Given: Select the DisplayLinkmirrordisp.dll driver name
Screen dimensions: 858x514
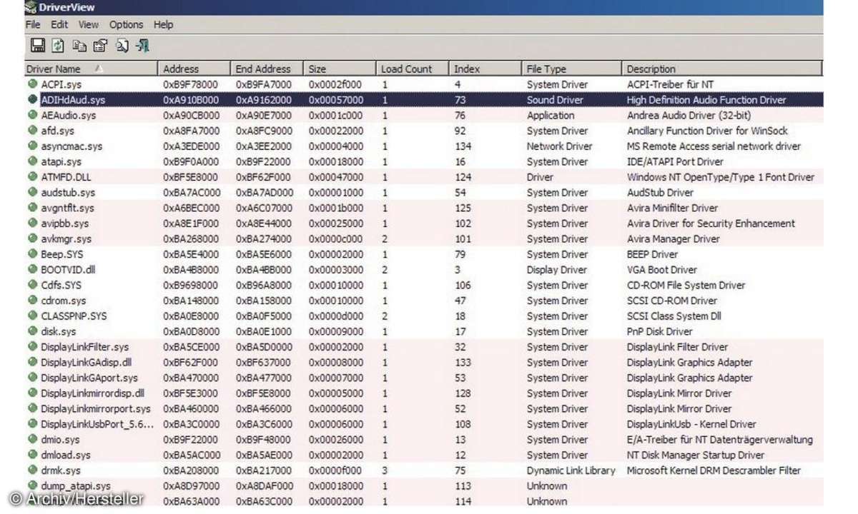Looking at the screenshot, I should pyautogui.click(x=92, y=393).
